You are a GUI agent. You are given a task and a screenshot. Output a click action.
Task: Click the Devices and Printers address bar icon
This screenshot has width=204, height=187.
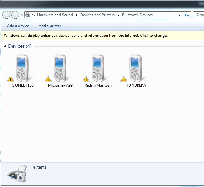click(28, 15)
